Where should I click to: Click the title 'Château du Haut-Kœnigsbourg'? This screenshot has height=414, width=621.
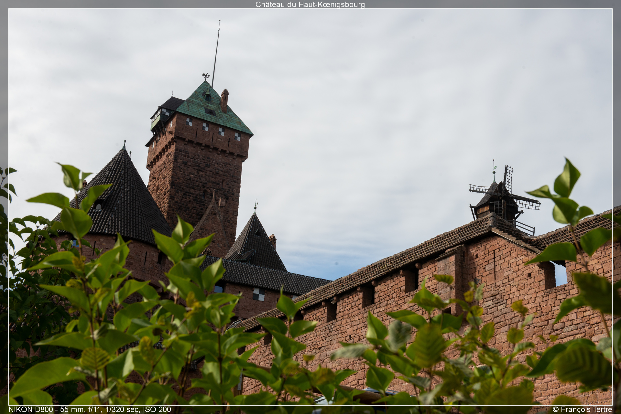click(310, 5)
